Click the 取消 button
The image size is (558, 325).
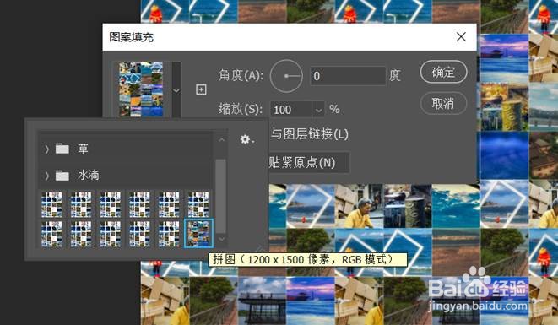click(x=443, y=104)
